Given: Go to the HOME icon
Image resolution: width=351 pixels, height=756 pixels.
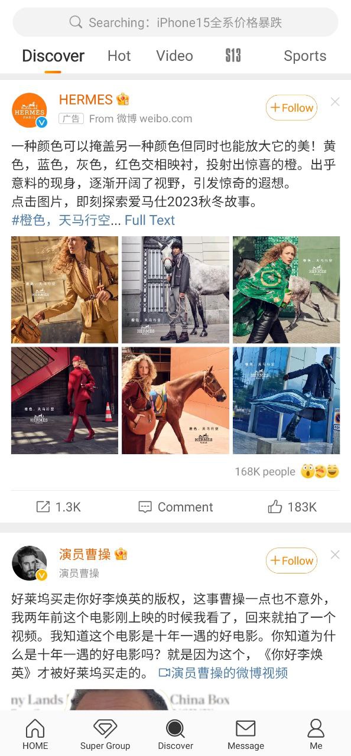Looking at the screenshot, I should [x=35, y=728].
